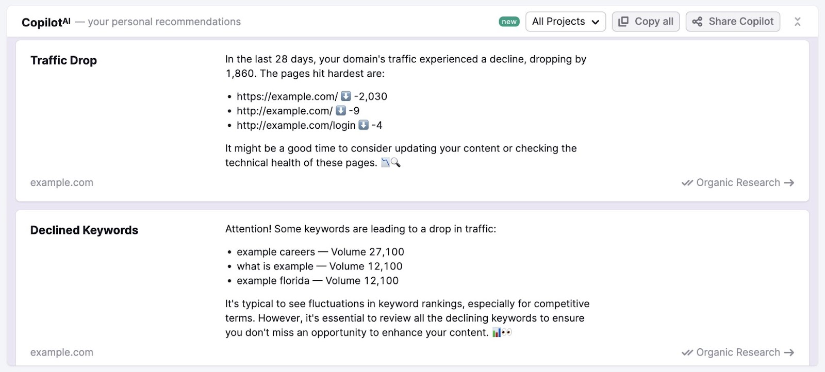The width and height of the screenshot is (825, 372).
Task: Click the Copilot AI title
Action: click(x=46, y=22)
